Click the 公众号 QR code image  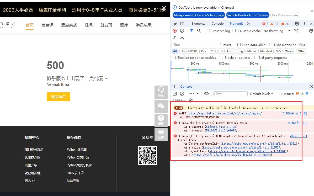point(147,155)
